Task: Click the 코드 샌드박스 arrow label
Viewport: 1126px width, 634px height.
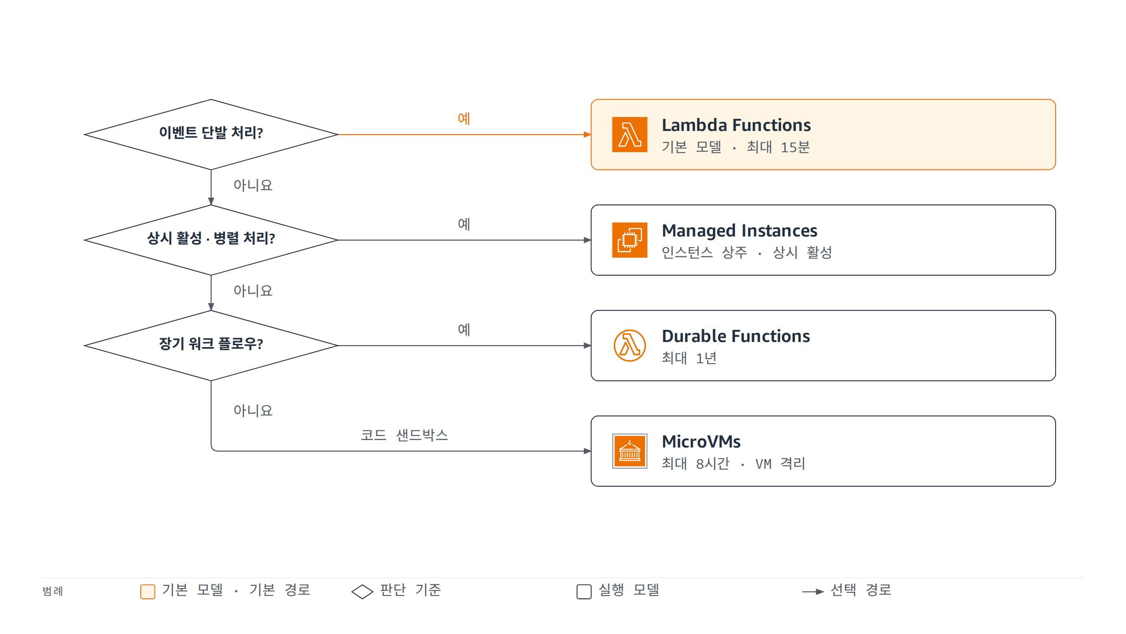Action: [404, 435]
